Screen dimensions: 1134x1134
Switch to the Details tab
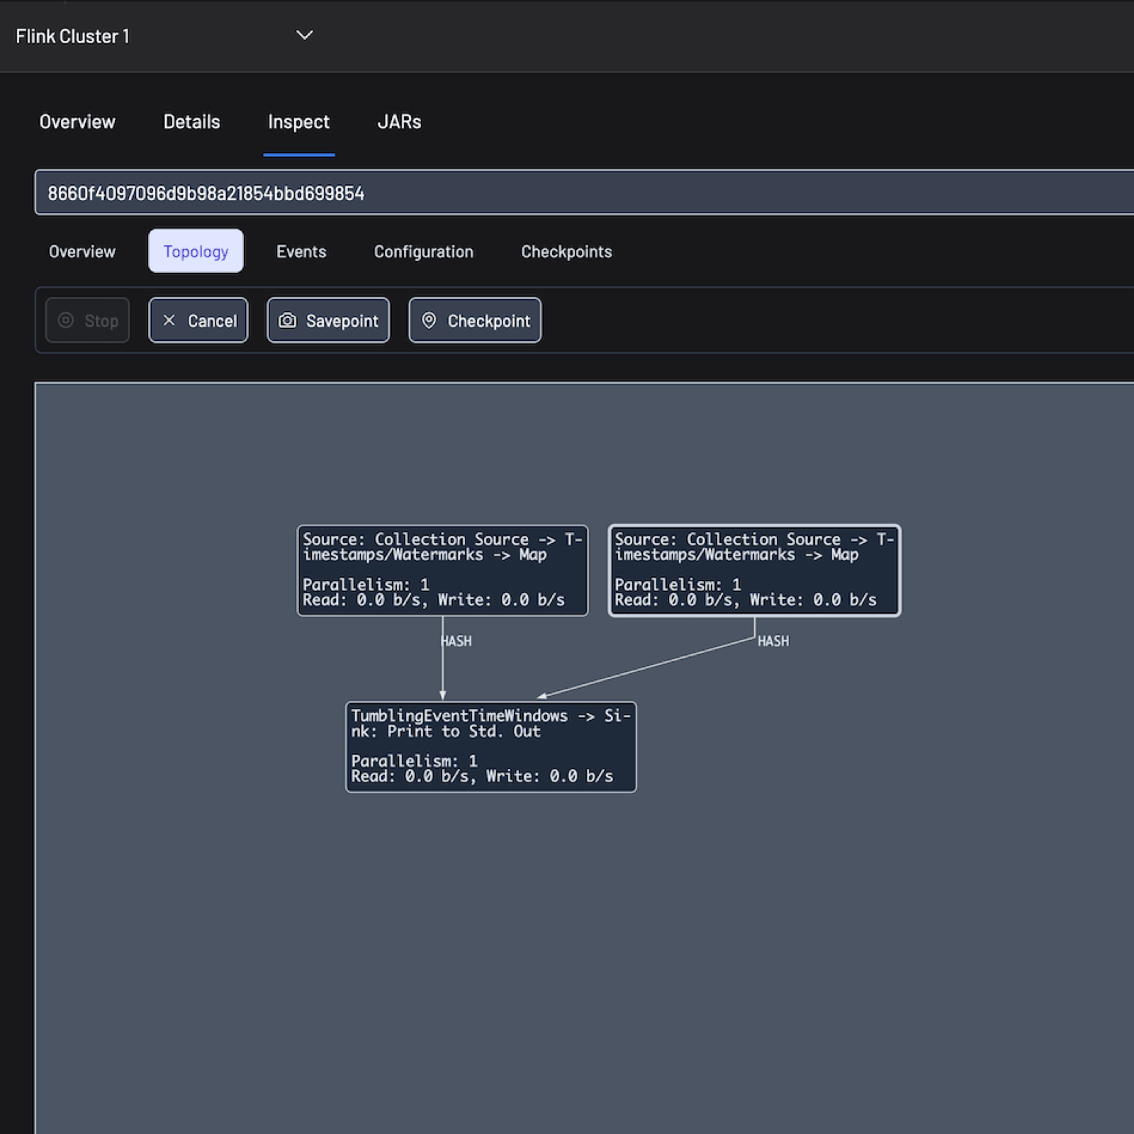tap(191, 122)
